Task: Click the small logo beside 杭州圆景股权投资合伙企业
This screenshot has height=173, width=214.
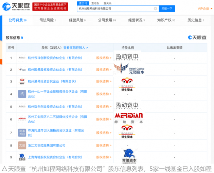Action: click(22, 70)
